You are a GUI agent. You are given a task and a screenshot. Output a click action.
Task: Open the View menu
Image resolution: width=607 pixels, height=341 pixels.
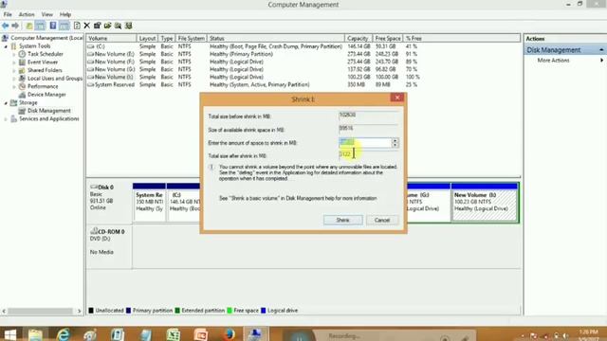tap(47, 14)
